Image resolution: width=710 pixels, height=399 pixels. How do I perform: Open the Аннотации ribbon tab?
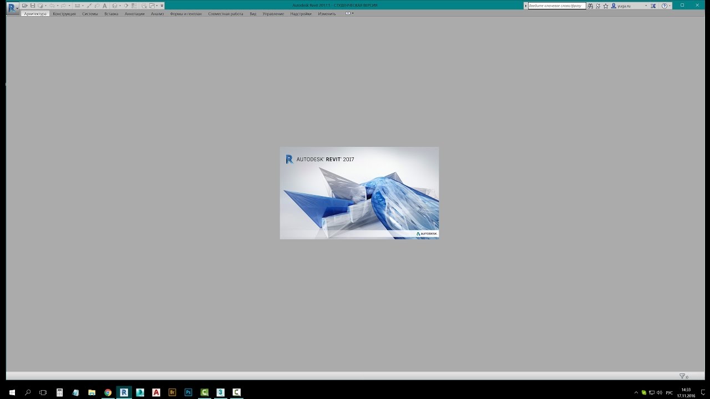(x=135, y=13)
